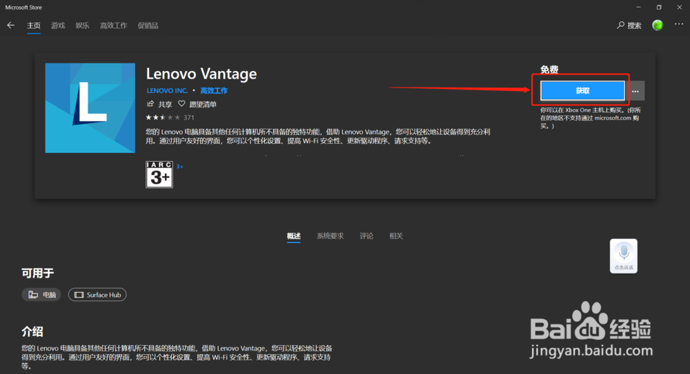
Task: Open the 高效工作 navigation tab
Action: 114,25
